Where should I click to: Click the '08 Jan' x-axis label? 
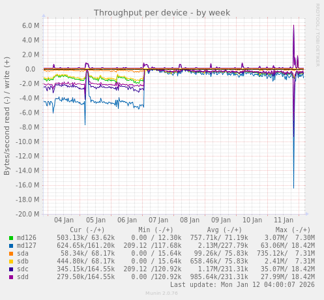(190, 220)
